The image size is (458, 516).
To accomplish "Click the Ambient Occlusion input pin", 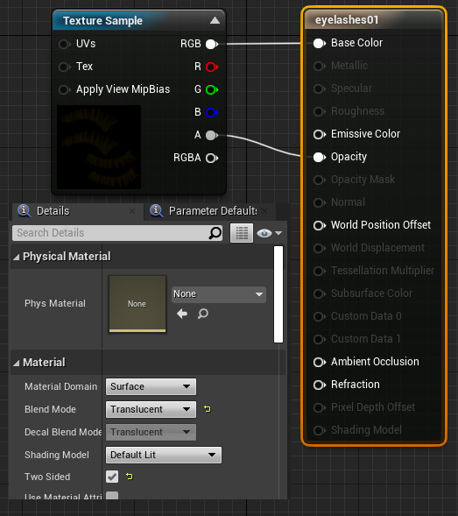I will pyautogui.click(x=319, y=362).
